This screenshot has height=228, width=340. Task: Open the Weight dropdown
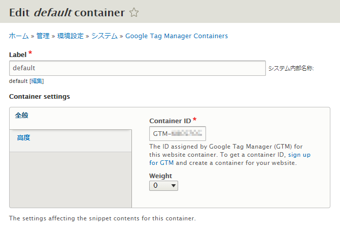pyautogui.click(x=164, y=186)
